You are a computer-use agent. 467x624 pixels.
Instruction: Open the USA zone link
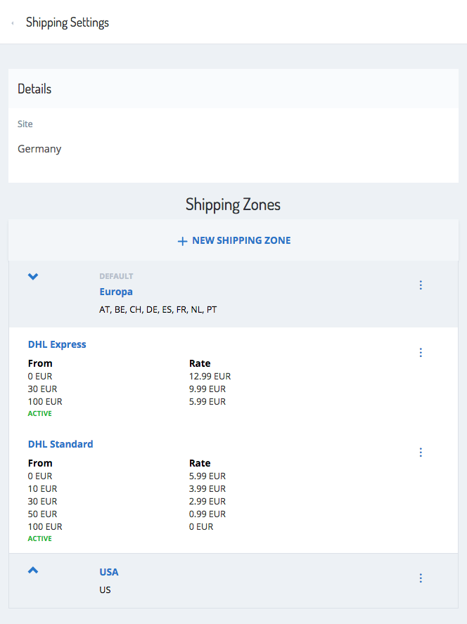pyautogui.click(x=109, y=572)
